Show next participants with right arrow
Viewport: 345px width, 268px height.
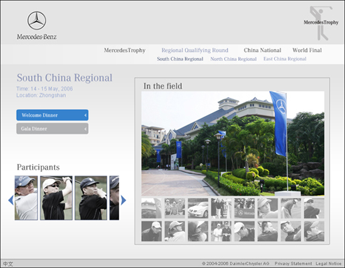(124, 200)
